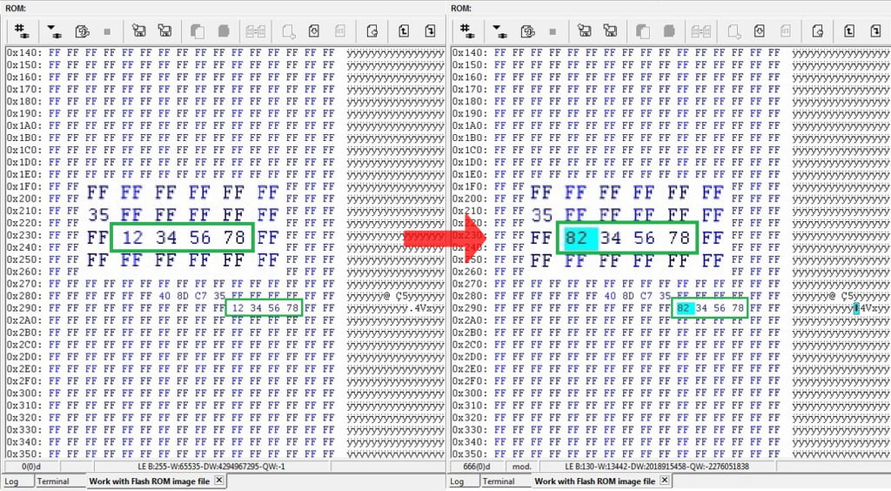Click the page with circular arrow in right toolbar
Screen dimensions: 891x491
click(817, 31)
